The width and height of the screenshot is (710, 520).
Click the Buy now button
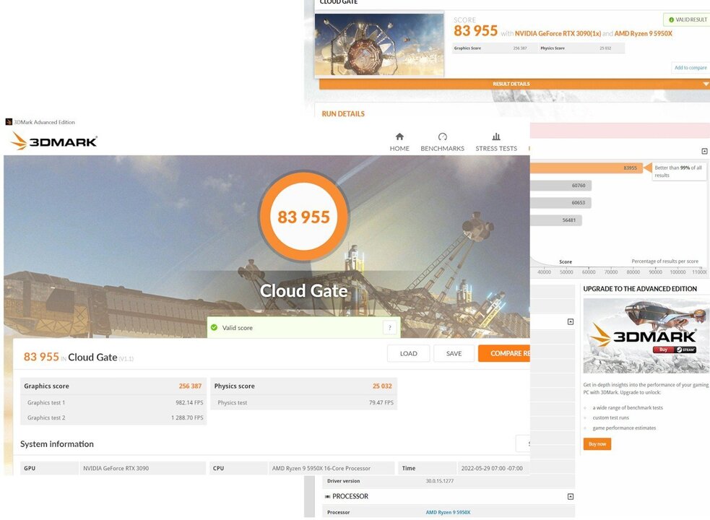597,444
